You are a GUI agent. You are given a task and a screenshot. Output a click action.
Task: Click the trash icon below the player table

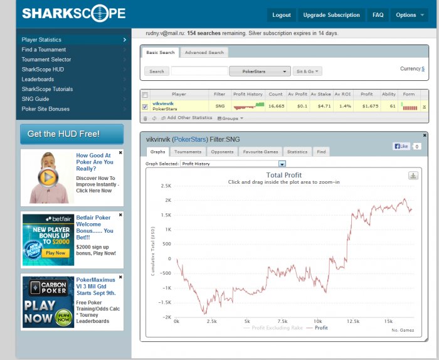(145, 119)
